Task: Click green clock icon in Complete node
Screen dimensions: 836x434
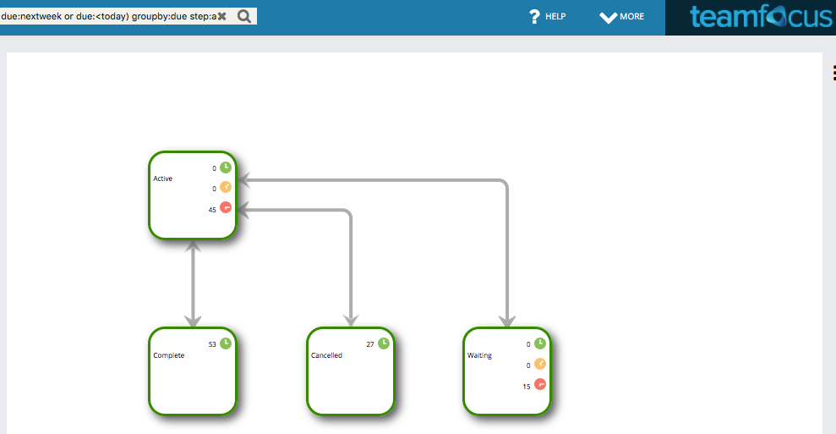Action: coord(226,343)
